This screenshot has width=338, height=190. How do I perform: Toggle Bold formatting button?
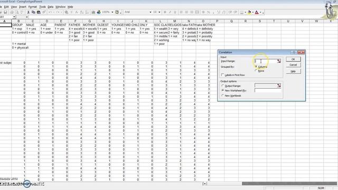pyautogui.click(x=165, y=12)
